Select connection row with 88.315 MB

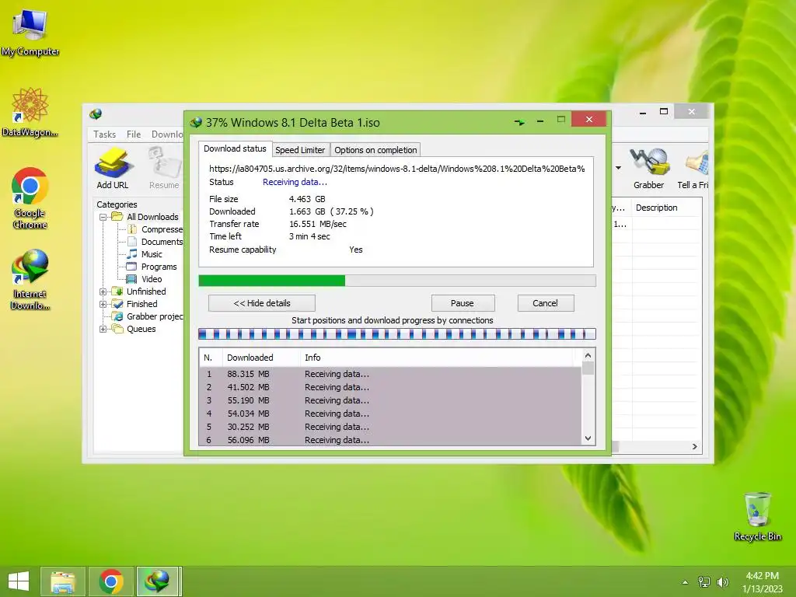pyautogui.click(x=390, y=374)
